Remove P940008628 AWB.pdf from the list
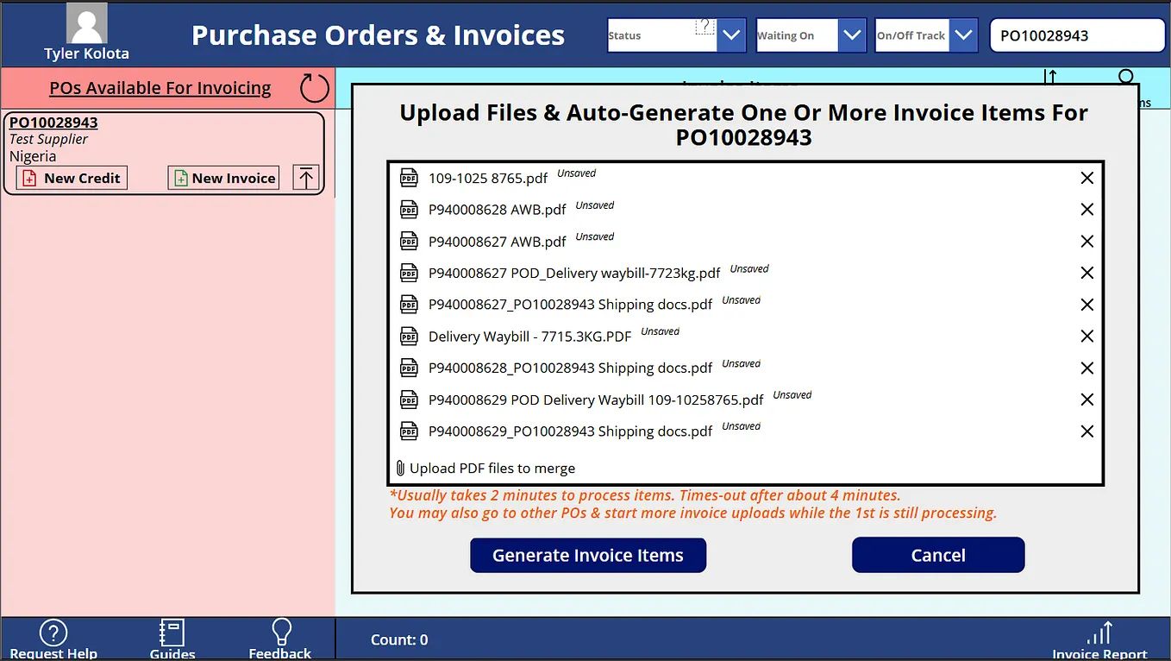The width and height of the screenshot is (1171, 661). coord(1086,209)
